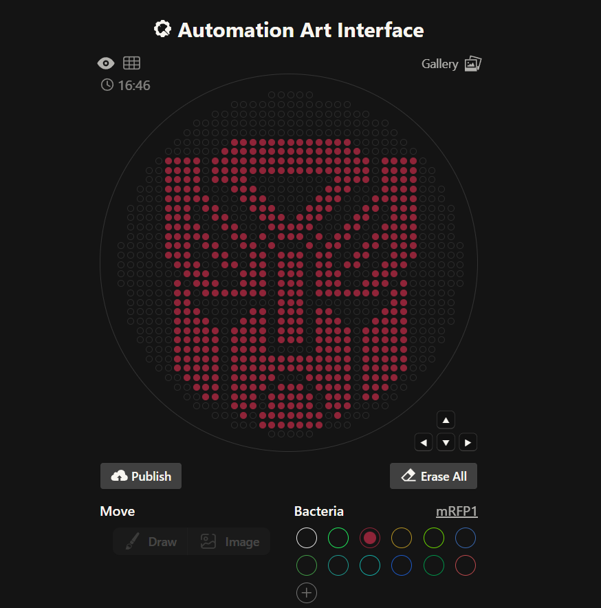Screen dimensions: 601x608
Task: Select the white bacteria swatch
Action: pos(307,538)
